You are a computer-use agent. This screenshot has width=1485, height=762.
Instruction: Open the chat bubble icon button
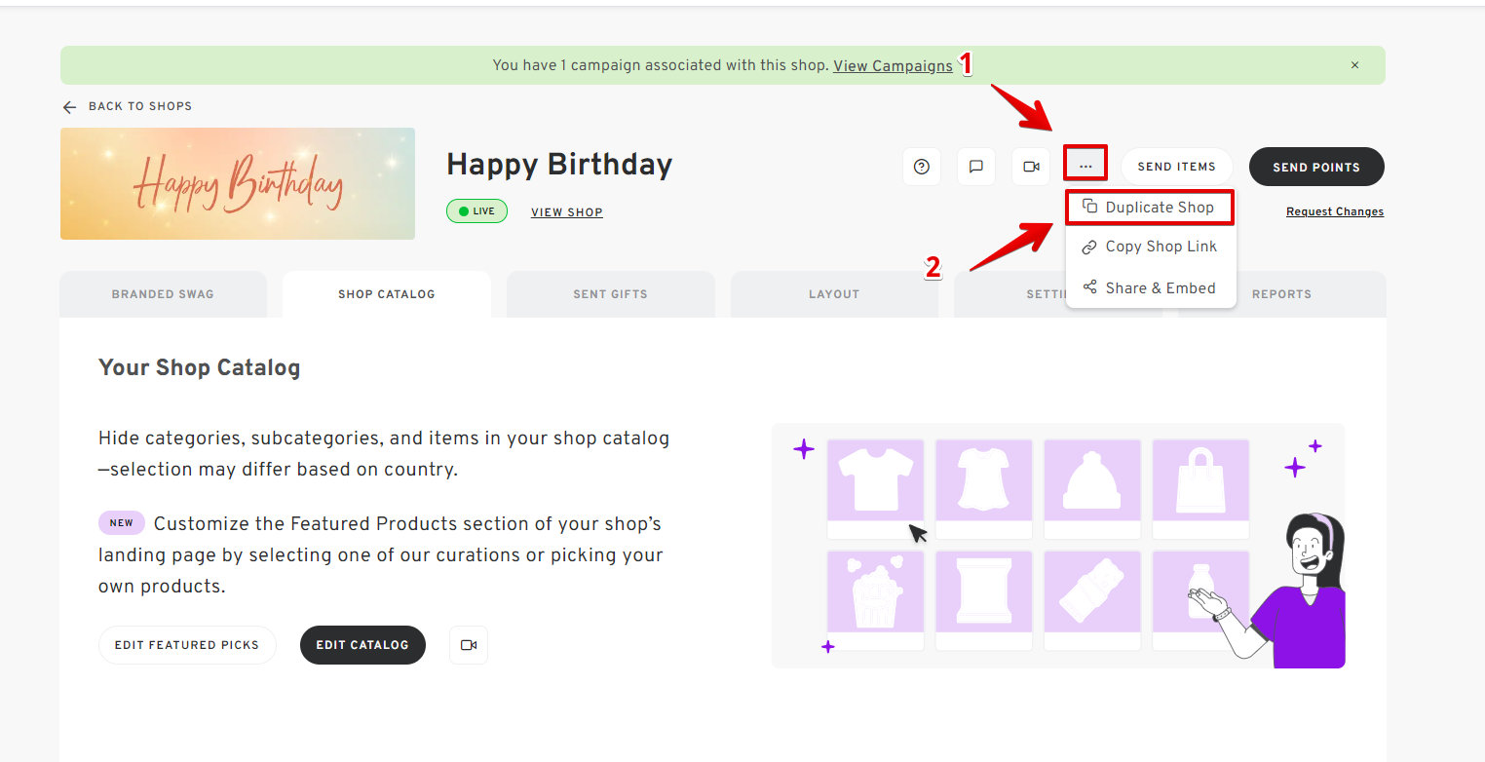(976, 167)
